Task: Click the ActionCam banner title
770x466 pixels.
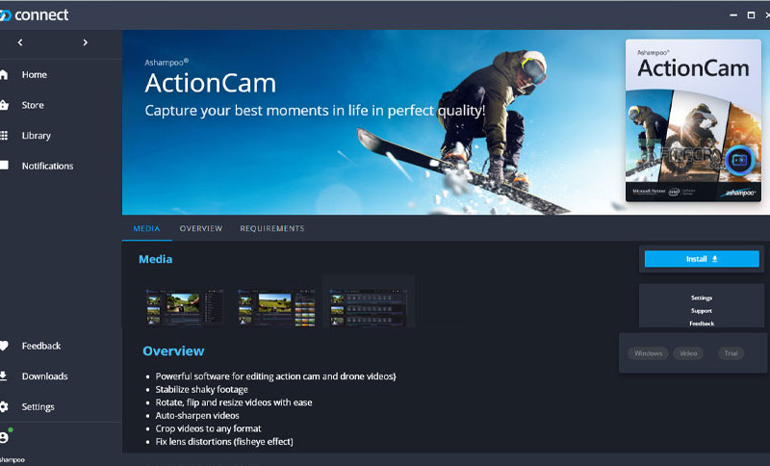Action: [210, 83]
